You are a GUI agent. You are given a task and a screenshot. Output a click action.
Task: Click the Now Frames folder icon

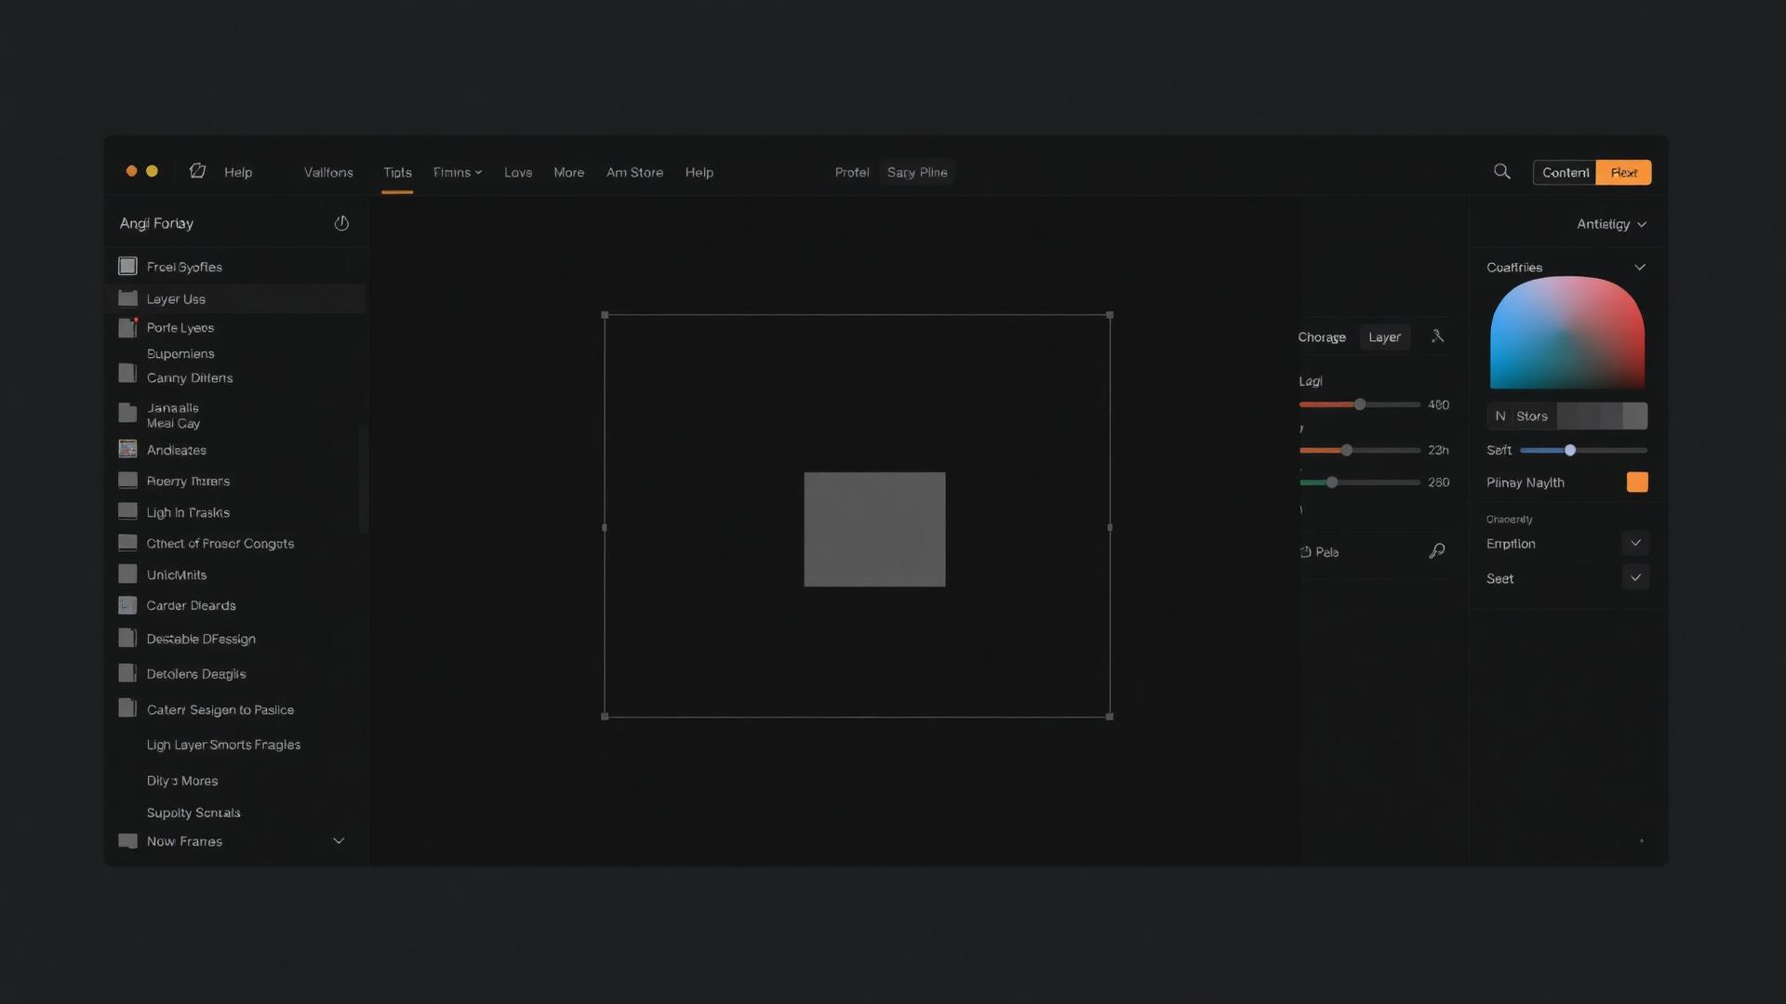pyautogui.click(x=127, y=841)
